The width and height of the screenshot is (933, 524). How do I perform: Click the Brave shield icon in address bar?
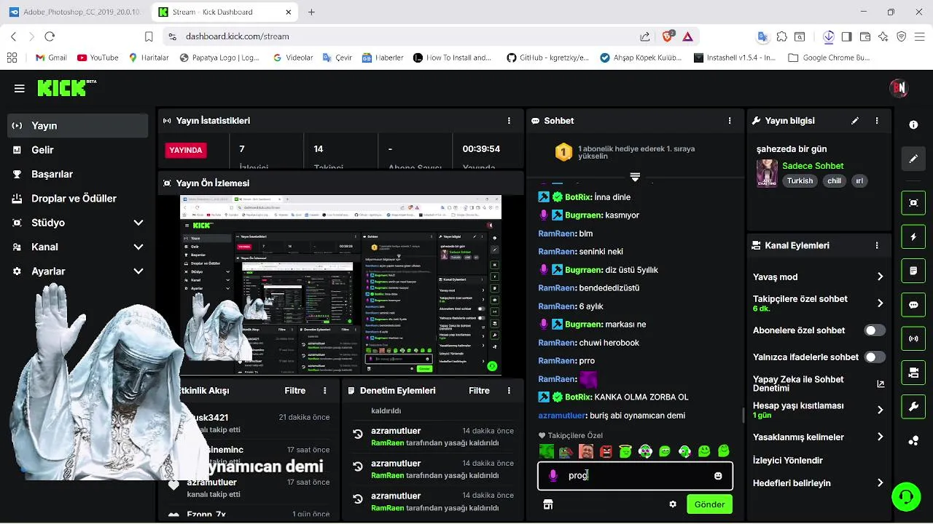[668, 36]
